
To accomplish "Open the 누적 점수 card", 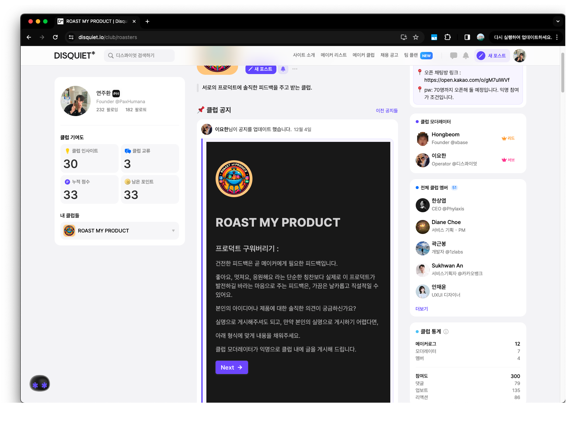I will pyautogui.click(x=90, y=189).
